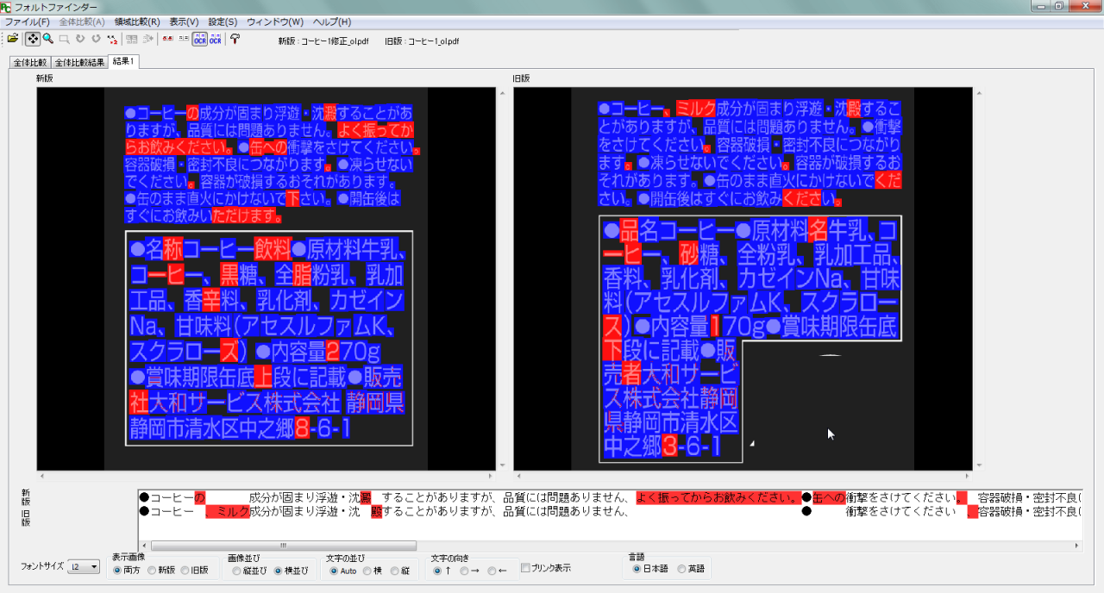Image resolution: width=1104 pixels, height=593 pixels.
Task: Open the フォントサイズ dropdown
Action: [85, 566]
